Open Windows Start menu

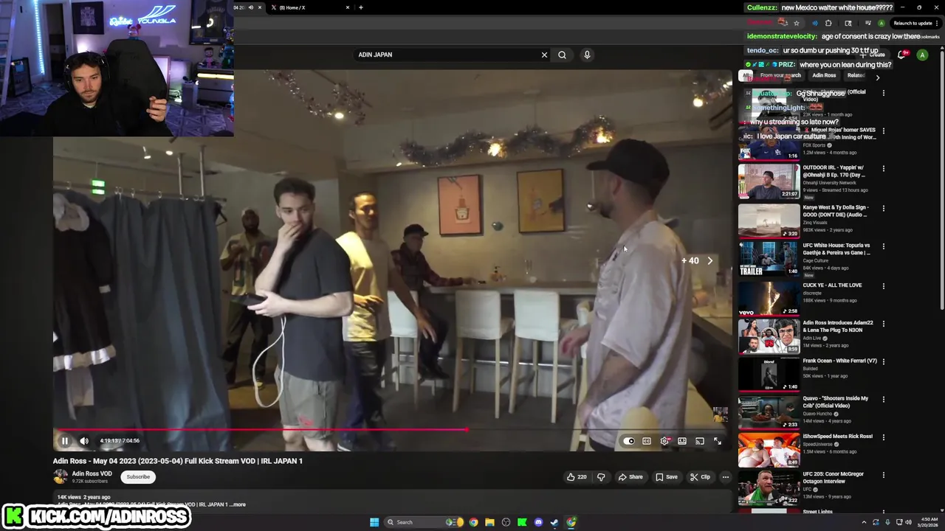[x=374, y=522]
